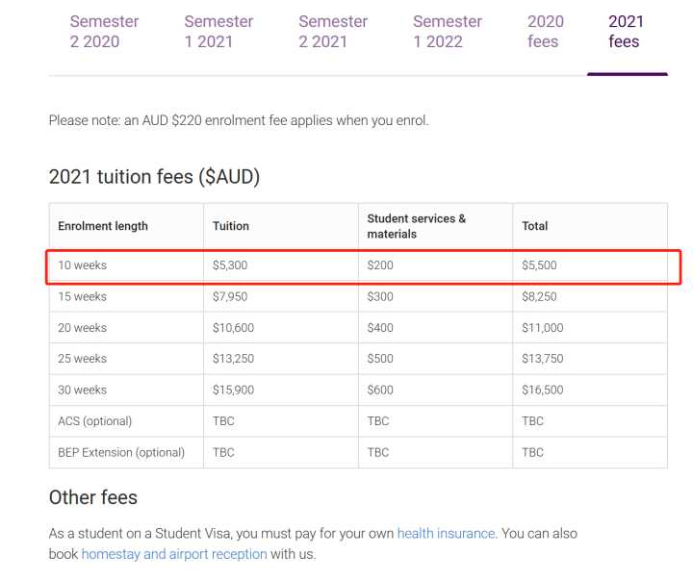Click the $10,600 tuition cell

coord(233,328)
